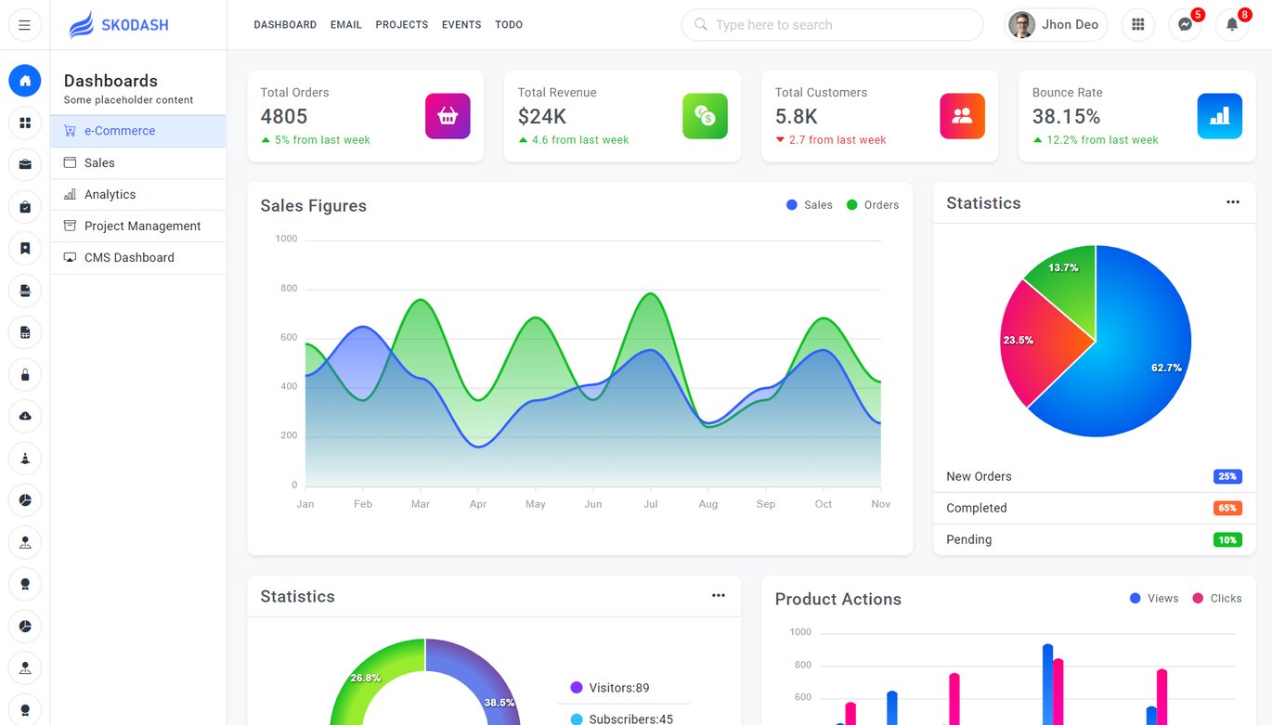This screenshot has height=725, width=1272.
Task: Open TODO in the top navigation
Action: [509, 25]
